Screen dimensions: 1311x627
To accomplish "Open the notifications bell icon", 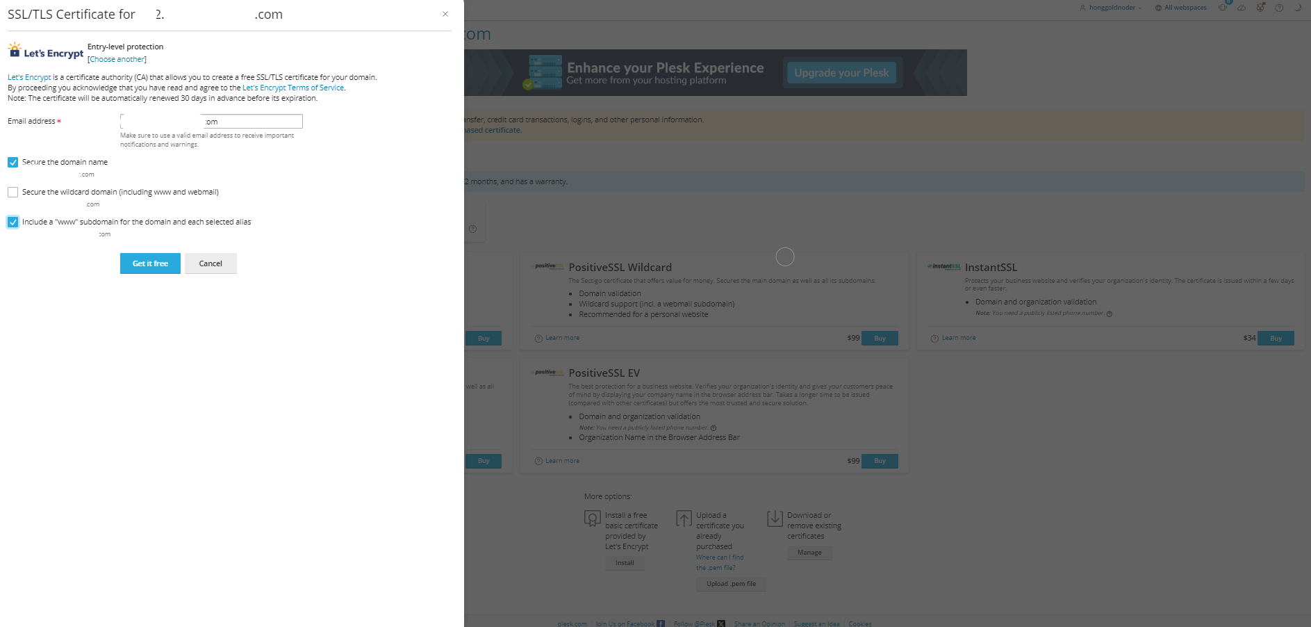I will pyautogui.click(x=1223, y=7).
